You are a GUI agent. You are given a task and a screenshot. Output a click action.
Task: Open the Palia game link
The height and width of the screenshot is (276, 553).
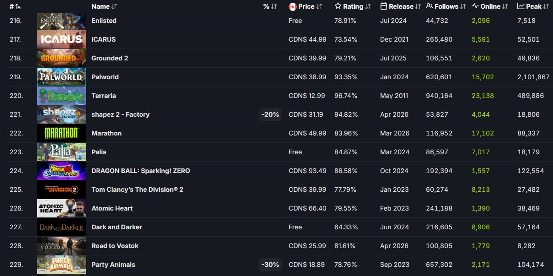[99, 152]
